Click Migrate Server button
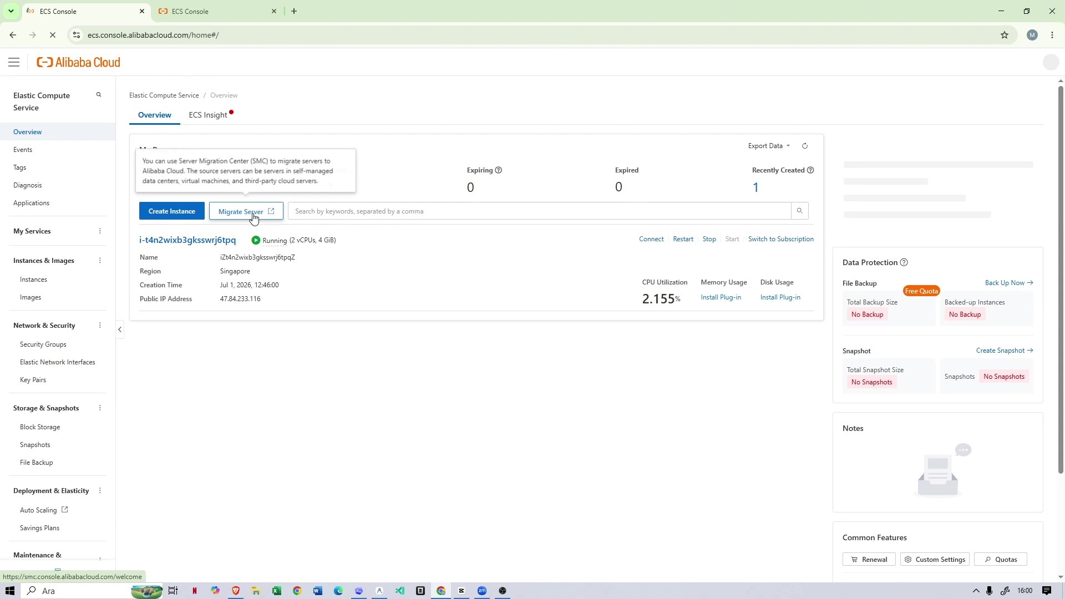The height and width of the screenshot is (599, 1065). coord(246,211)
